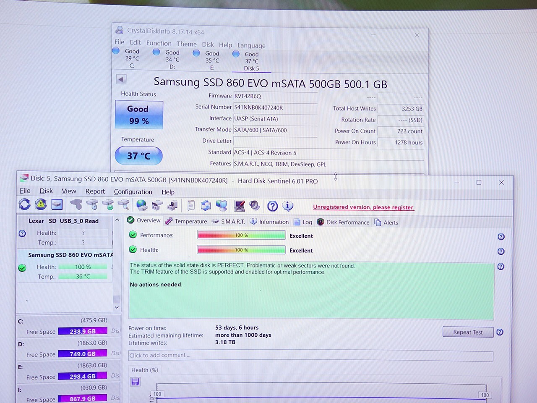Viewport: 537px width, 403px height.
Task: Click the dual disk copy toolbar icon
Action: [x=157, y=205]
